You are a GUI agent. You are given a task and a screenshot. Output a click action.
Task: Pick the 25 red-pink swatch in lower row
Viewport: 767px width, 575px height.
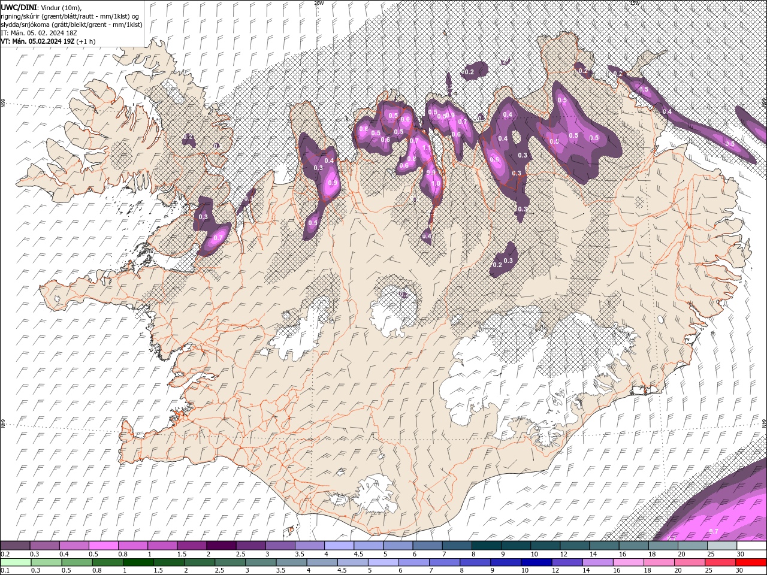[x=721, y=562]
